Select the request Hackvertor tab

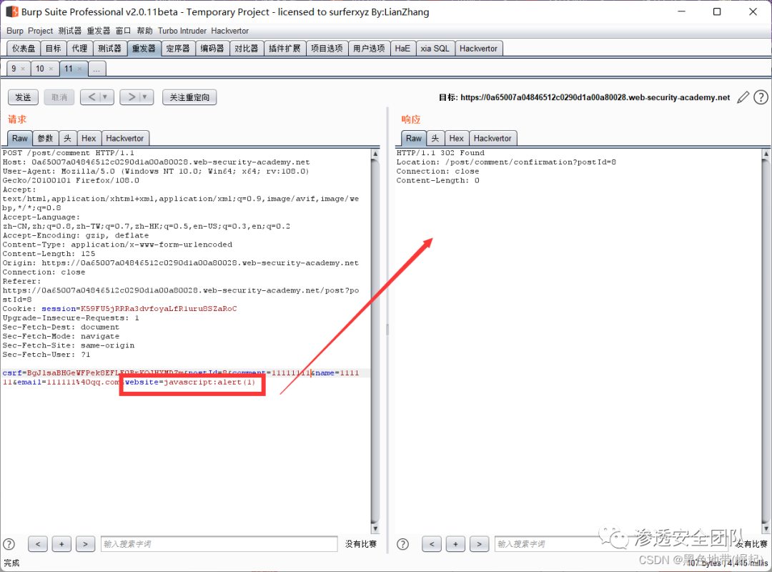click(x=125, y=139)
